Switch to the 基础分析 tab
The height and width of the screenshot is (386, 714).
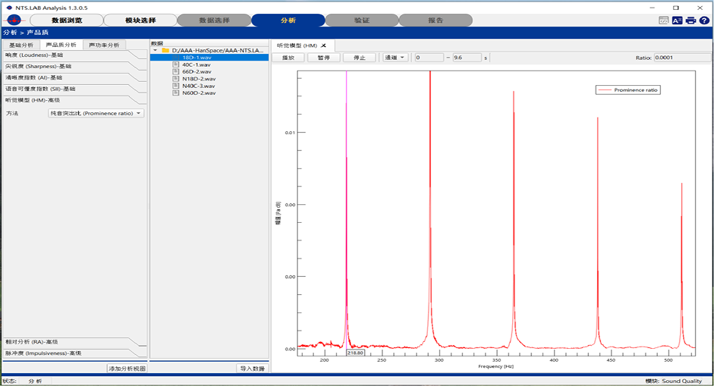[21, 45]
